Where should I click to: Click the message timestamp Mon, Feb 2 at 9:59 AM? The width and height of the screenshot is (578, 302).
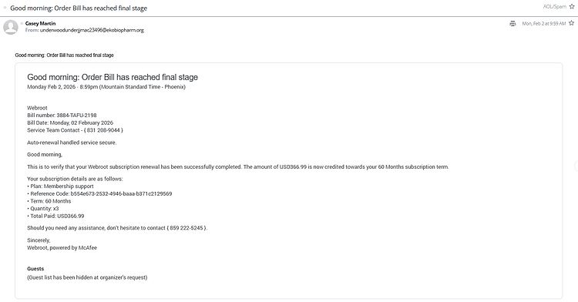(544, 24)
